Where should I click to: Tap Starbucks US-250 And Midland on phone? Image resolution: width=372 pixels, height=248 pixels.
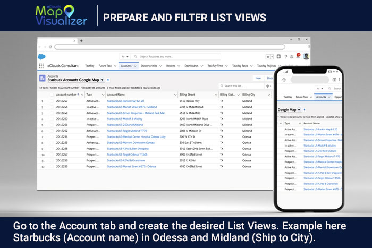pos(320,151)
